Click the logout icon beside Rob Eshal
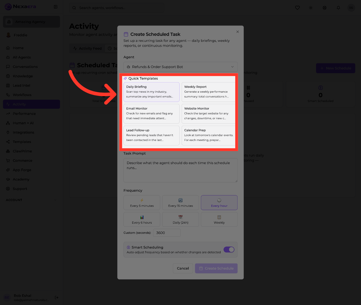Screen dimensions: 361x305 56,297
